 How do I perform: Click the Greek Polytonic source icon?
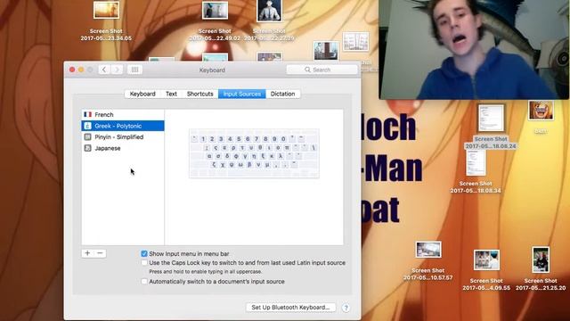click(87, 126)
